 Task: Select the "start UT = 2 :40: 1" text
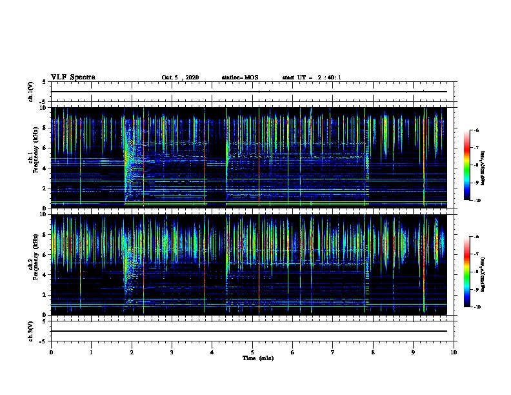click(x=312, y=77)
